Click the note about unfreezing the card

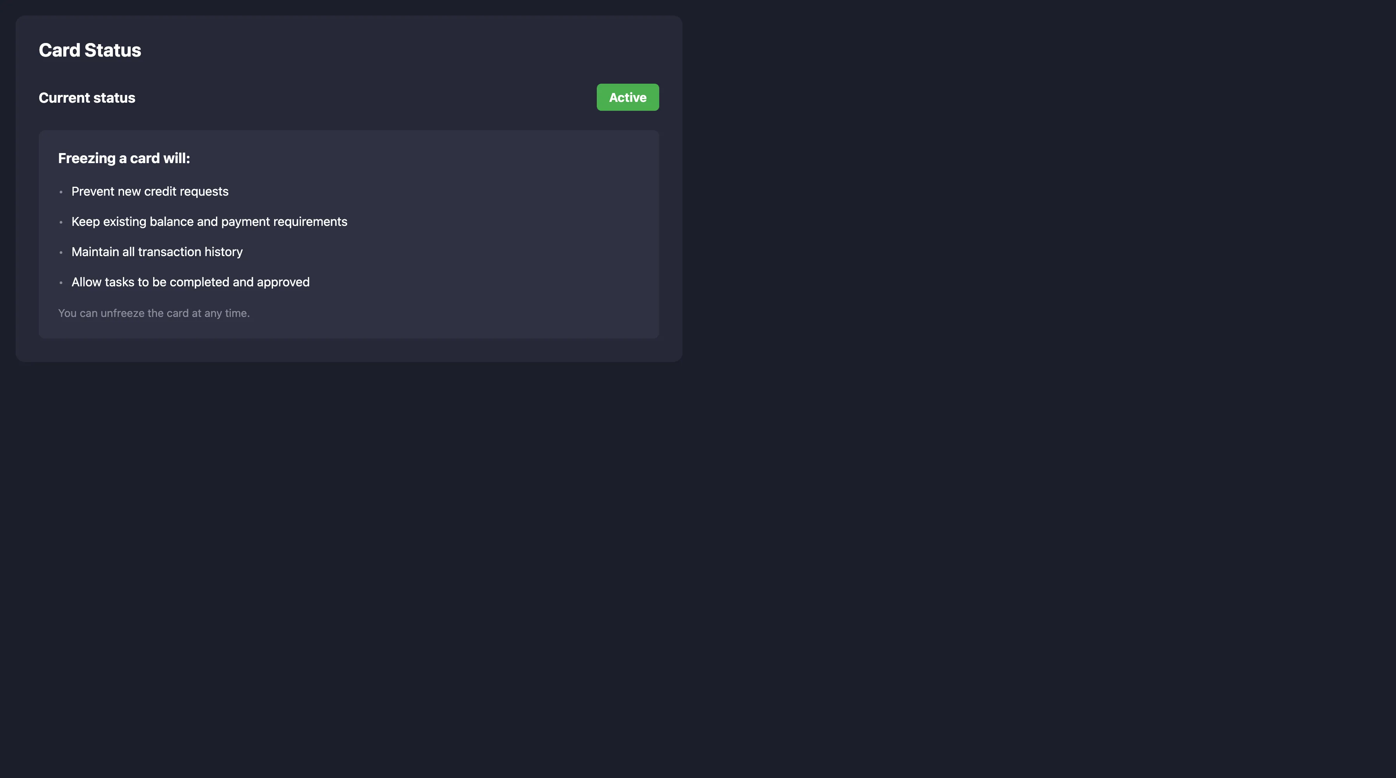pos(153,313)
